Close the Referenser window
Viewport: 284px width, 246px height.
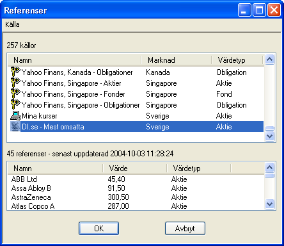pyautogui.click(x=274, y=10)
